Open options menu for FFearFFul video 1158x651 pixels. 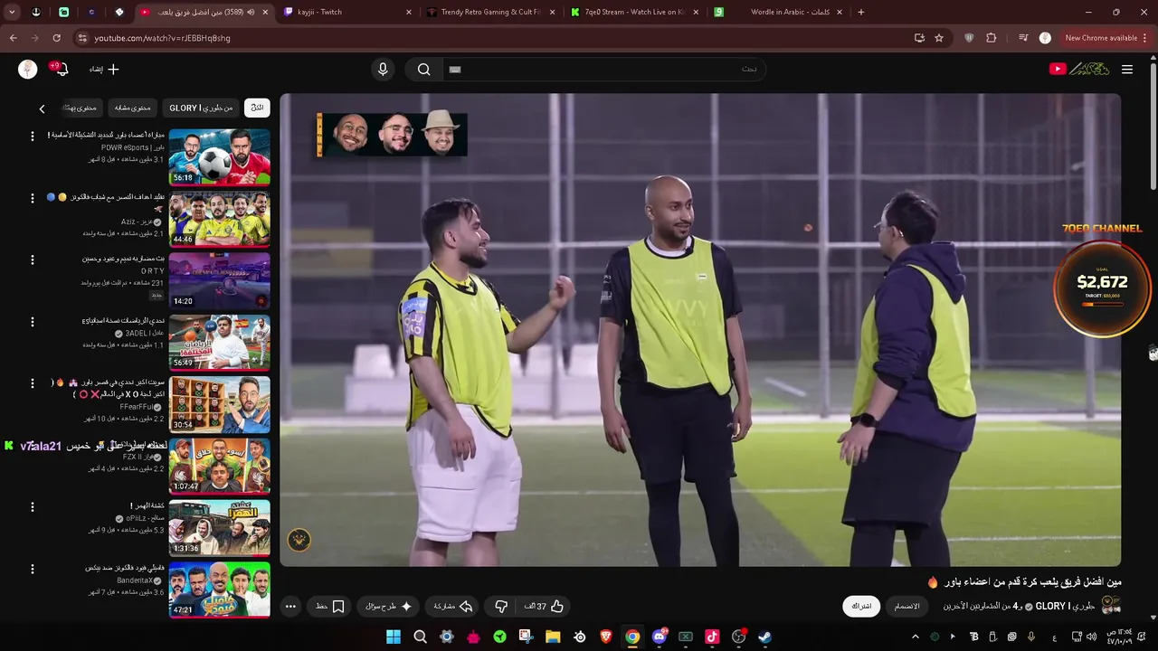coord(33,383)
